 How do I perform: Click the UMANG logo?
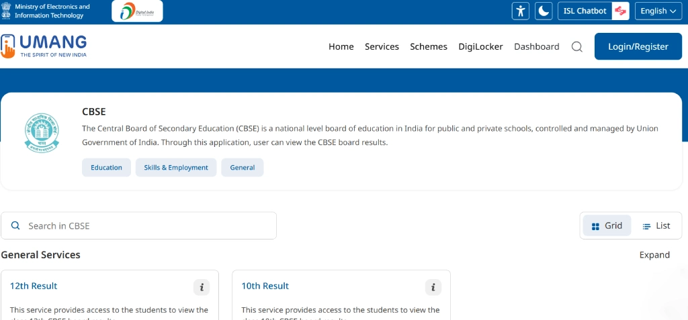coord(44,46)
